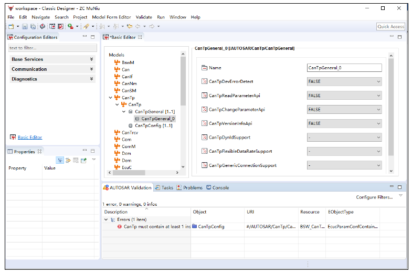
Task: Click the Models tree vertical scrollbar
Action: tap(183, 81)
